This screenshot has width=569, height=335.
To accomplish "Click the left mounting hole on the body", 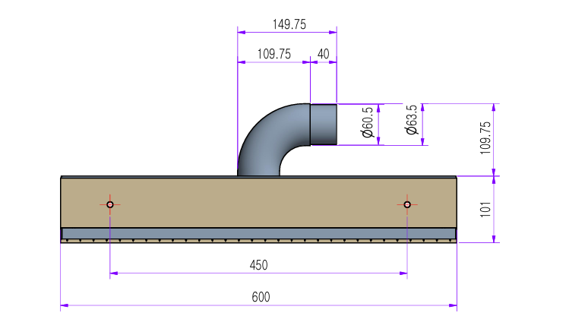I will (x=110, y=204).
